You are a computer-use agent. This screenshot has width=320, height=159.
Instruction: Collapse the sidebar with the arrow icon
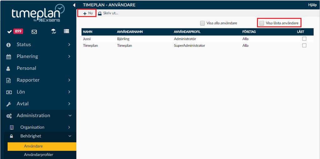pos(74,5)
